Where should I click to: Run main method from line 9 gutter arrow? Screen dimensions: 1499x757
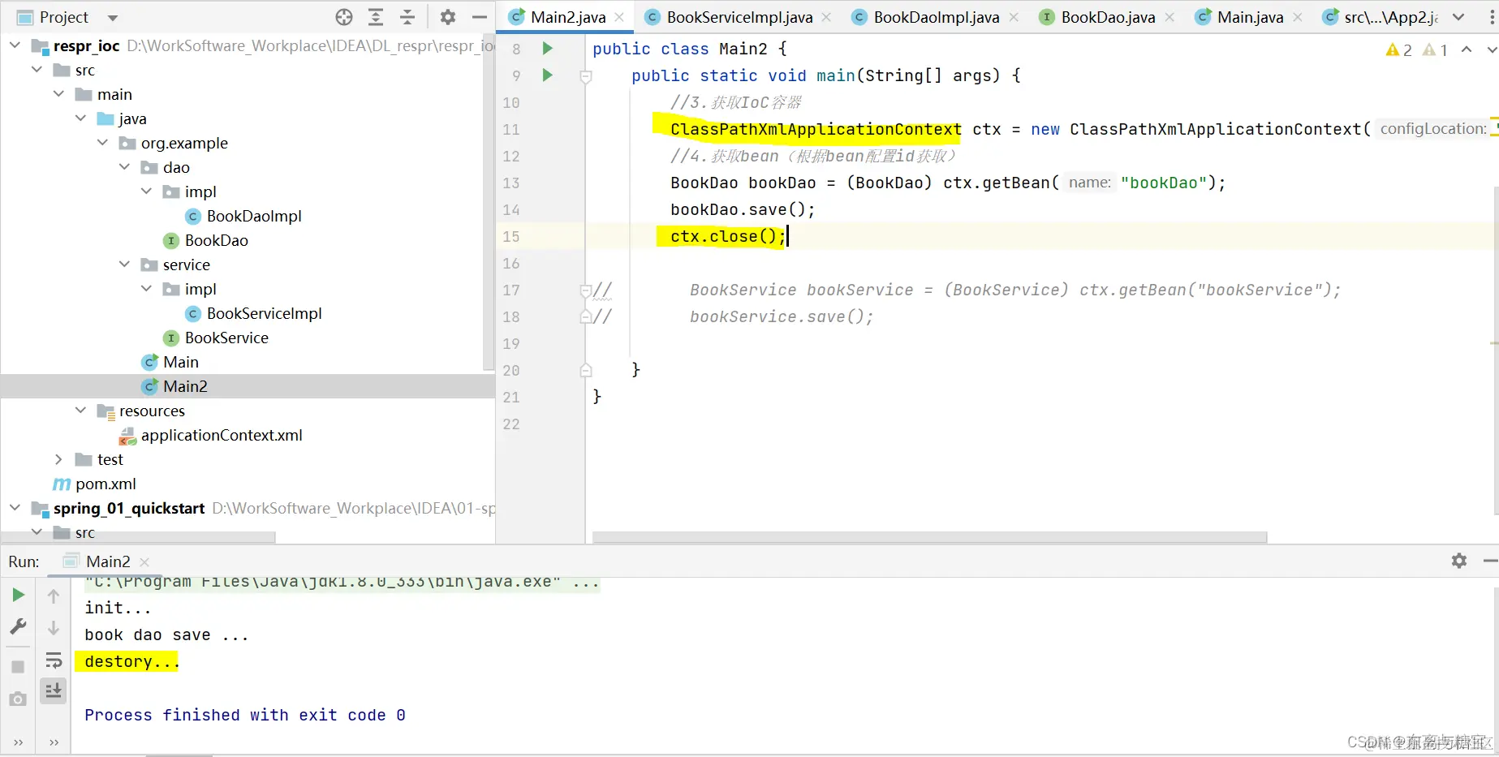[x=547, y=75]
